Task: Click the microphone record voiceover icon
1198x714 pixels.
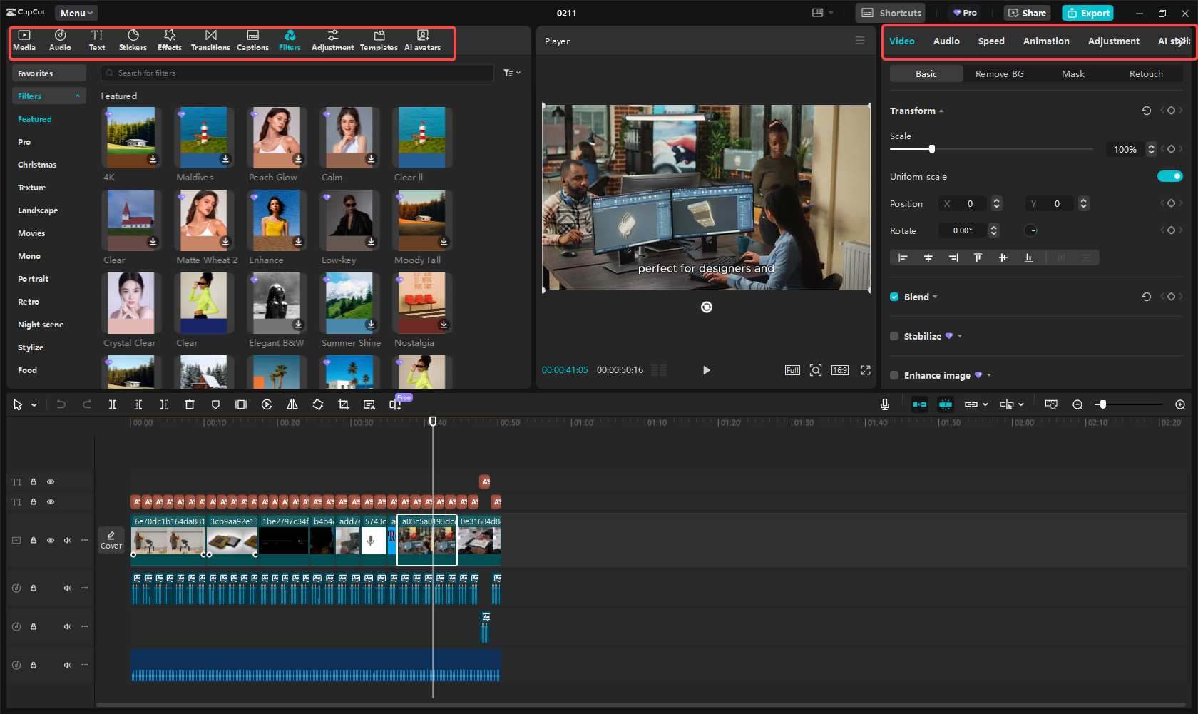Action: [x=885, y=404]
